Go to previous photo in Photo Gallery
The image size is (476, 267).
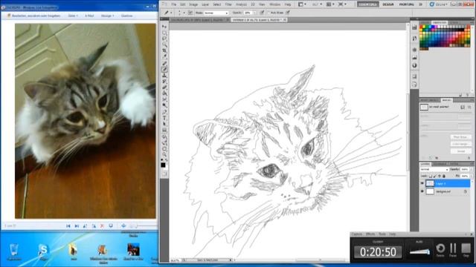[x=68, y=225]
